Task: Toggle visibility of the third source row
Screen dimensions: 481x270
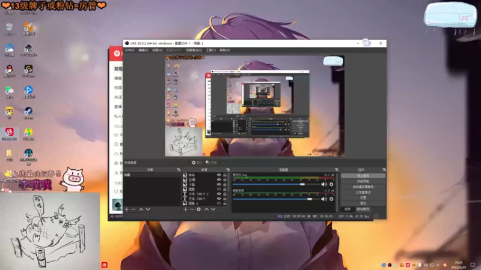Action: click(x=219, y=184)
